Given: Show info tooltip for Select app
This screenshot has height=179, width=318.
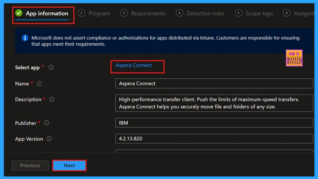Looking at the screenshot, I should [x=51, y=67].
